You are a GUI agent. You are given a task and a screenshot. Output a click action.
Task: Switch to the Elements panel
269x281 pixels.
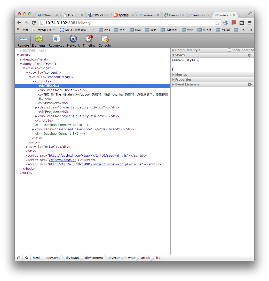coord(39,41)
